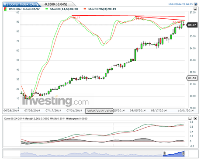Minimize the main chart legend panel

click(195, 9)
